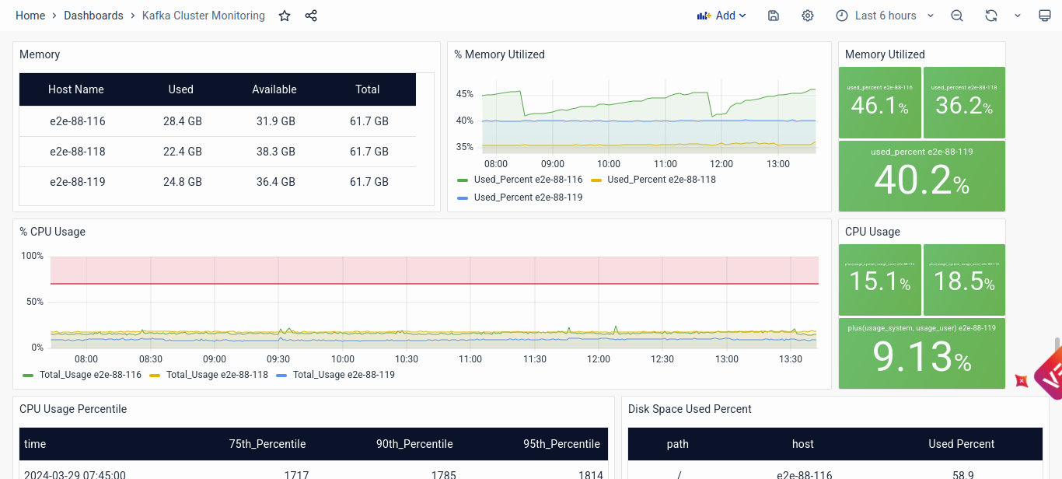
Task: Switch to kiosk view mode icon
Action: click(1045, 16)
